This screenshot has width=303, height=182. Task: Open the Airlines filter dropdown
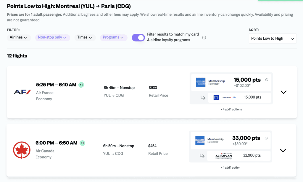coord(18,37)
